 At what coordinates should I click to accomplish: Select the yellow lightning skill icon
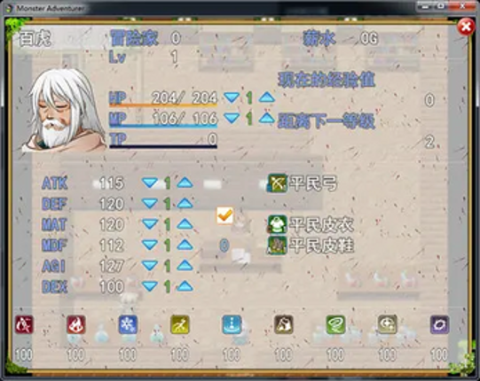click(180, 325)
